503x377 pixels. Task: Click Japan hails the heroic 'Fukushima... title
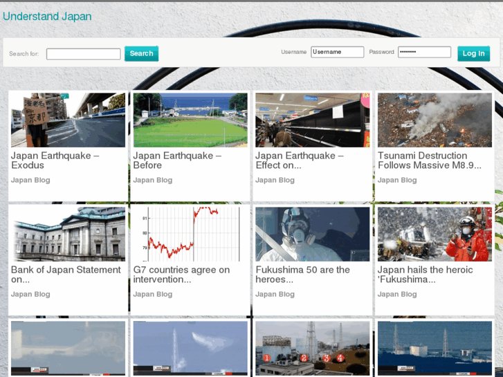tap(426, 275)
